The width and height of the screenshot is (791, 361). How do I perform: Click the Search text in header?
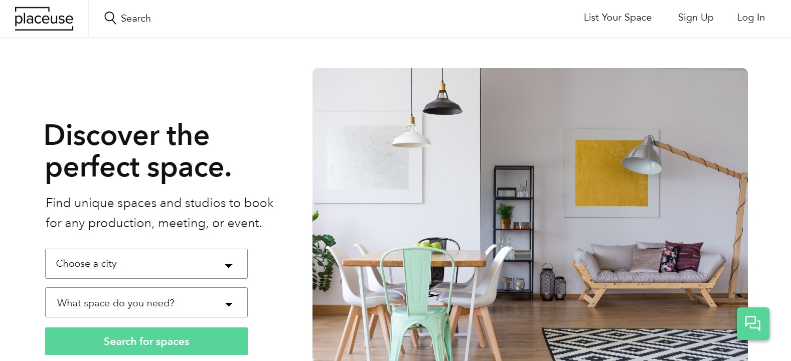click(136, 18)
